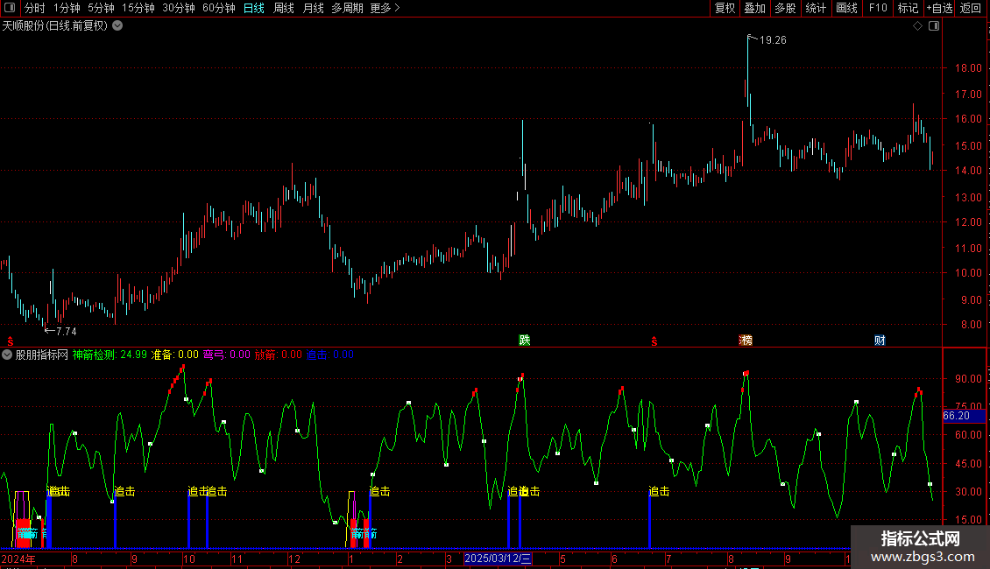Click the 放箭: 0.00 indicator label
This screenshot has height=569, width=990.
(x=279, y=355)
